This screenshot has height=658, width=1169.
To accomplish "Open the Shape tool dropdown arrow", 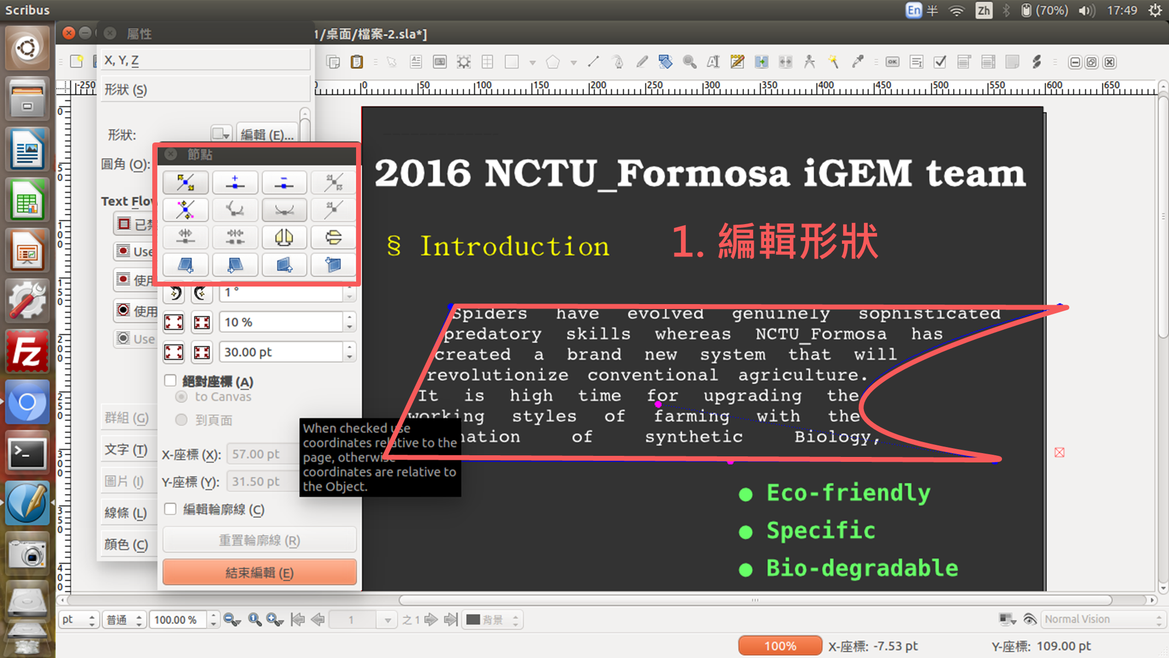I will tap(532, 62).
